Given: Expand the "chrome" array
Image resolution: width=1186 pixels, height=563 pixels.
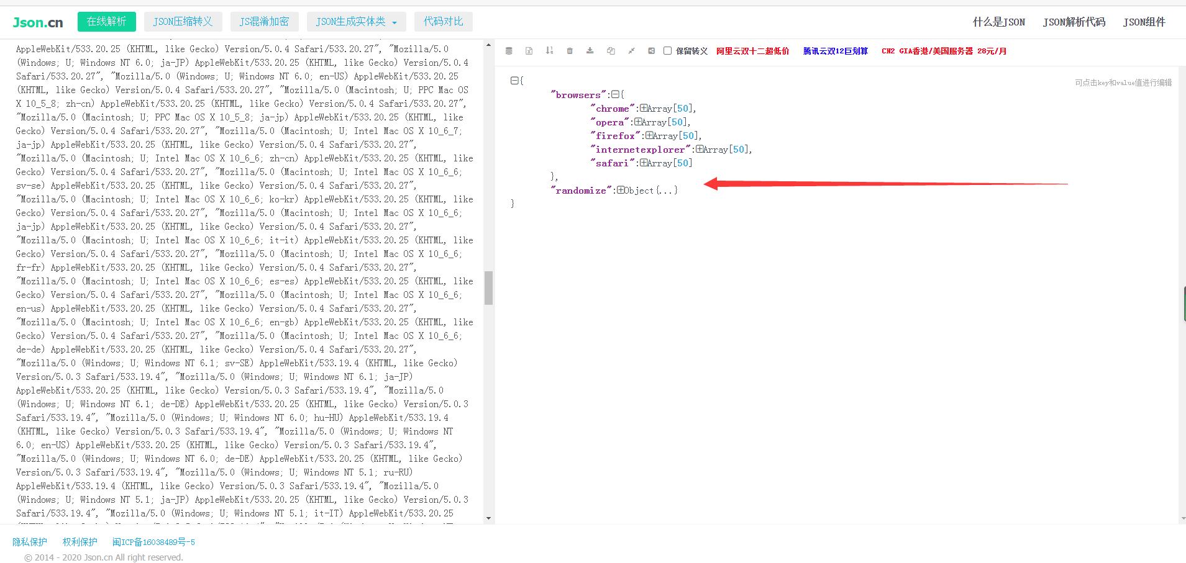Looking at the screenshot, I should tap(644, 108).
